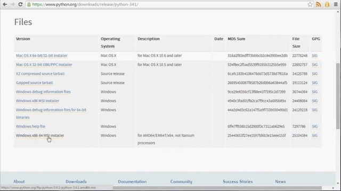The height and width of the screenshot is (191, 341).
Task: Click the Version column header
Action: coord(23,39)
